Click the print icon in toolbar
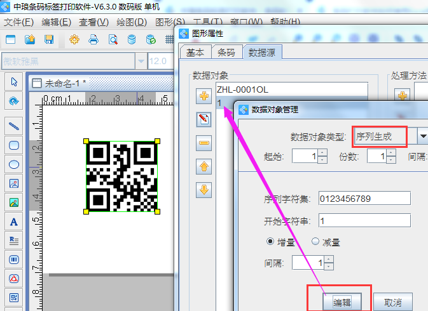 [93, 39]
